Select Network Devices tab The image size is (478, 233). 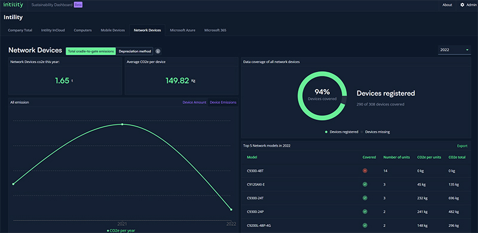pos(147,30)
